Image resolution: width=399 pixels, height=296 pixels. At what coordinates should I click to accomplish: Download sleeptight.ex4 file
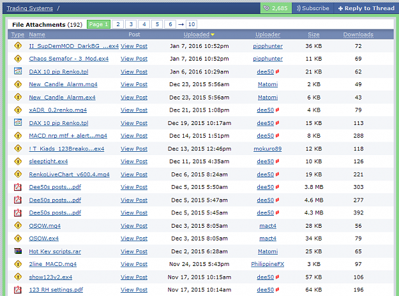click(49, 161)
